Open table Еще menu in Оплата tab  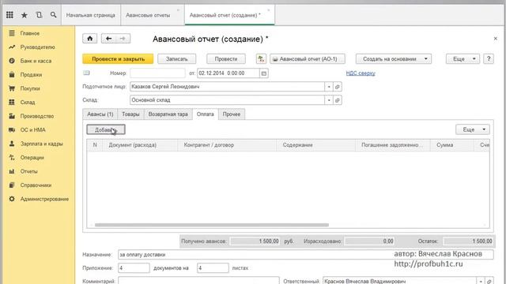[x=473, y=129]
